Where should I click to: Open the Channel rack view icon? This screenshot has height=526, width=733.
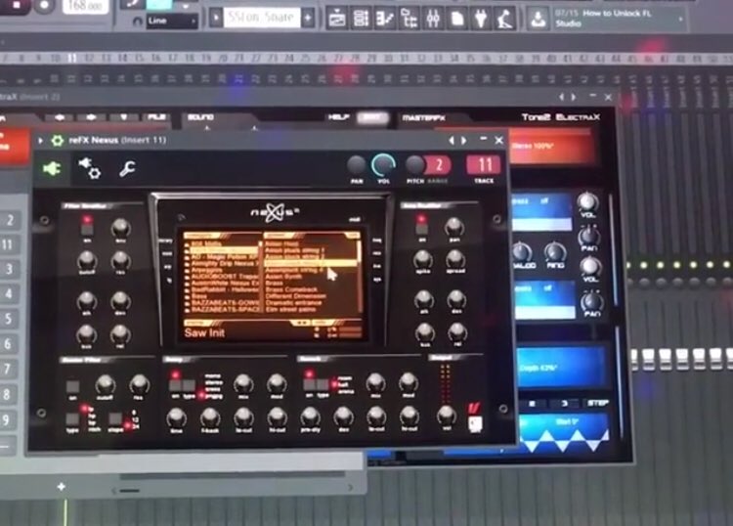(361, 20)
